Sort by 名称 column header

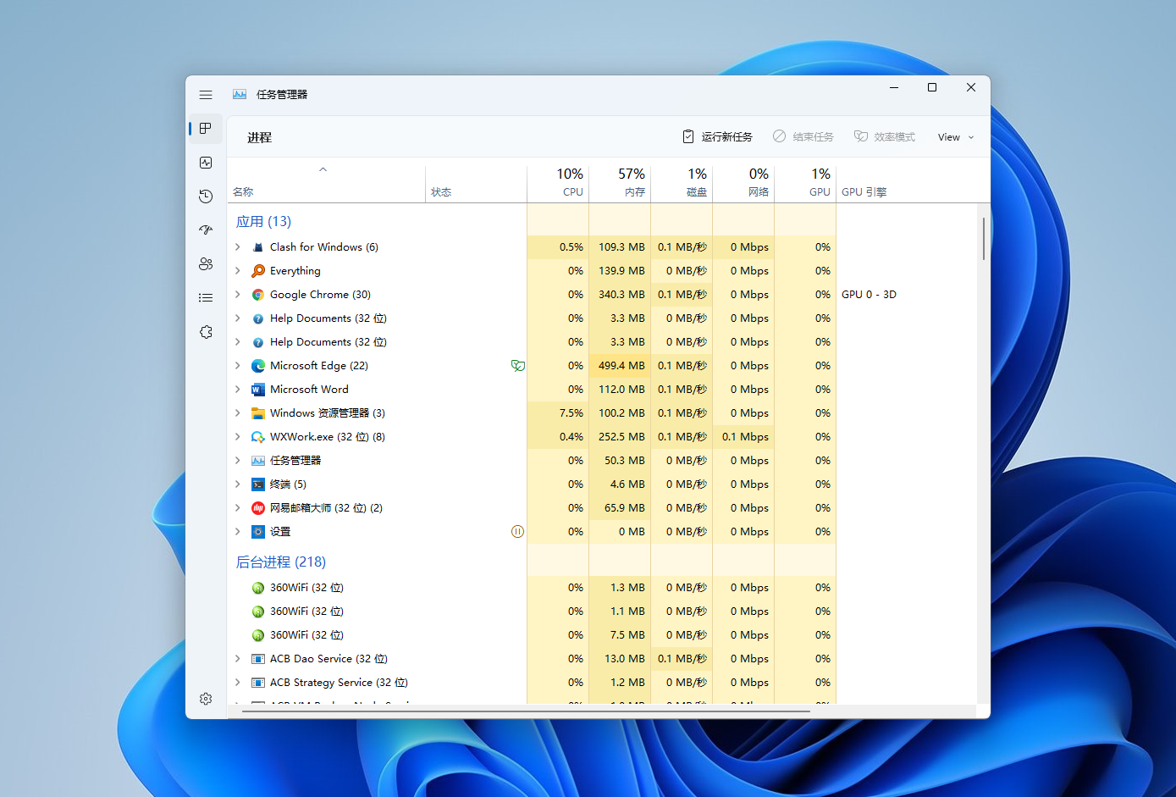pyautogui.click(x=326, y=182)
